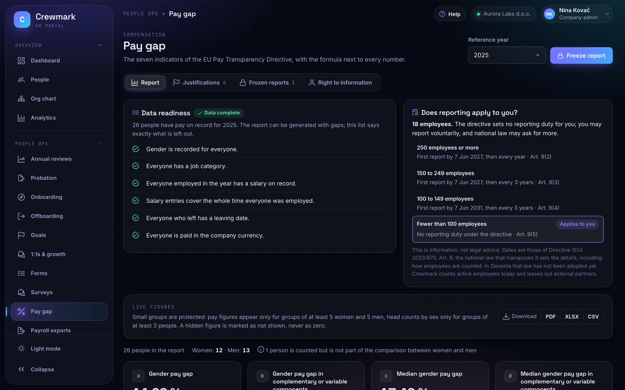Open the Frozen reports tab
The image size is (625, 390).
(267, 83)
